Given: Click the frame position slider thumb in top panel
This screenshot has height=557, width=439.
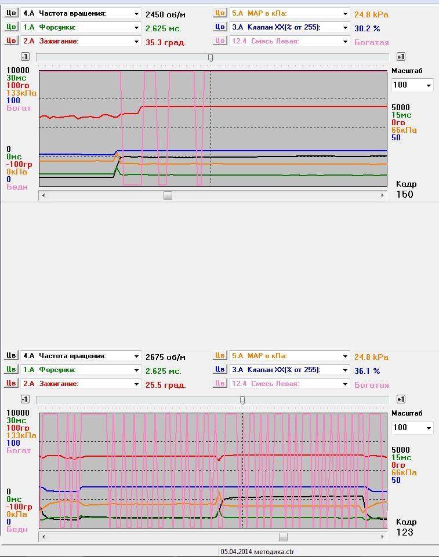Looking at the screenshot, I should (211, 57).
